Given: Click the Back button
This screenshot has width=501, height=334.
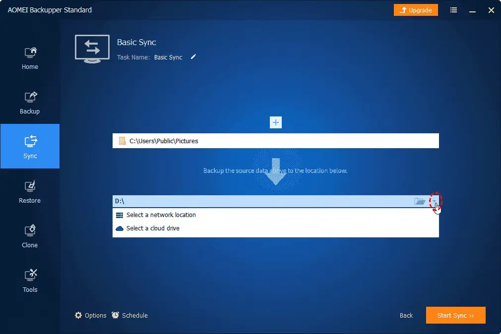Looking at the screenshot, I should pyautogui.click(x=406, y=316).
